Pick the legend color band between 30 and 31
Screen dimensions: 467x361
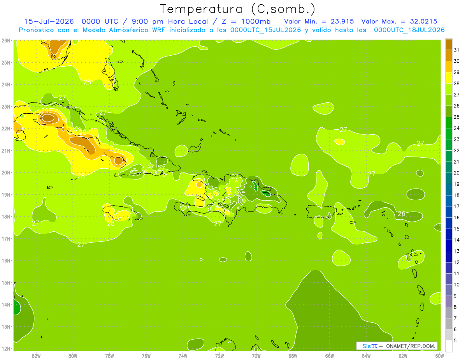449,55
